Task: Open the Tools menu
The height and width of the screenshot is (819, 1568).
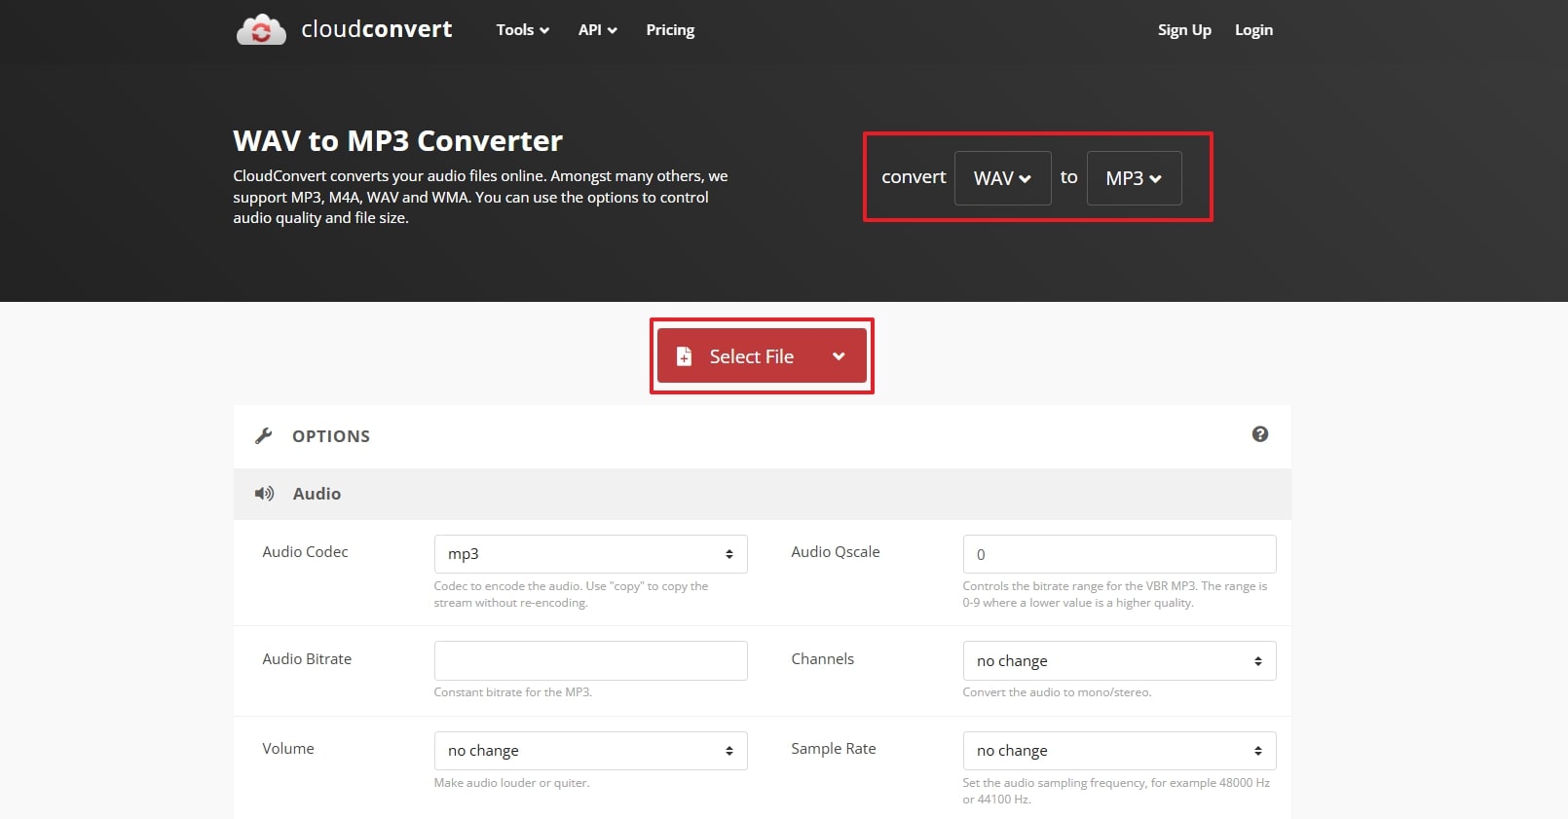Action: (522, 30)
